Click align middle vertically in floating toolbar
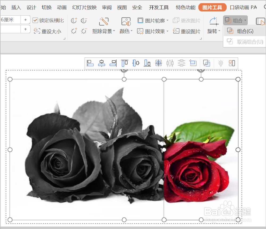Viewport: 266px width, 229px height. click(x=136, y=63)
